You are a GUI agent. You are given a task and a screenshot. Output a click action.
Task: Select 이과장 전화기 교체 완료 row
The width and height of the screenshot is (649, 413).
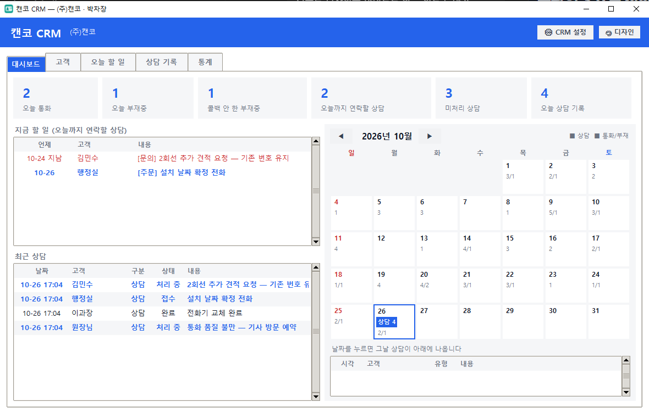[x=162, y=314]
